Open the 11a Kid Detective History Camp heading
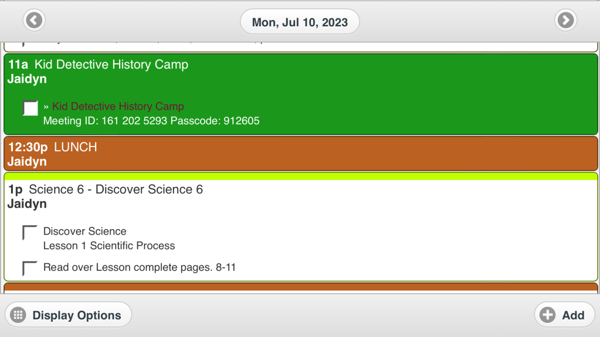The height and width of the screenshot is (337, 600). pos(99,64)
